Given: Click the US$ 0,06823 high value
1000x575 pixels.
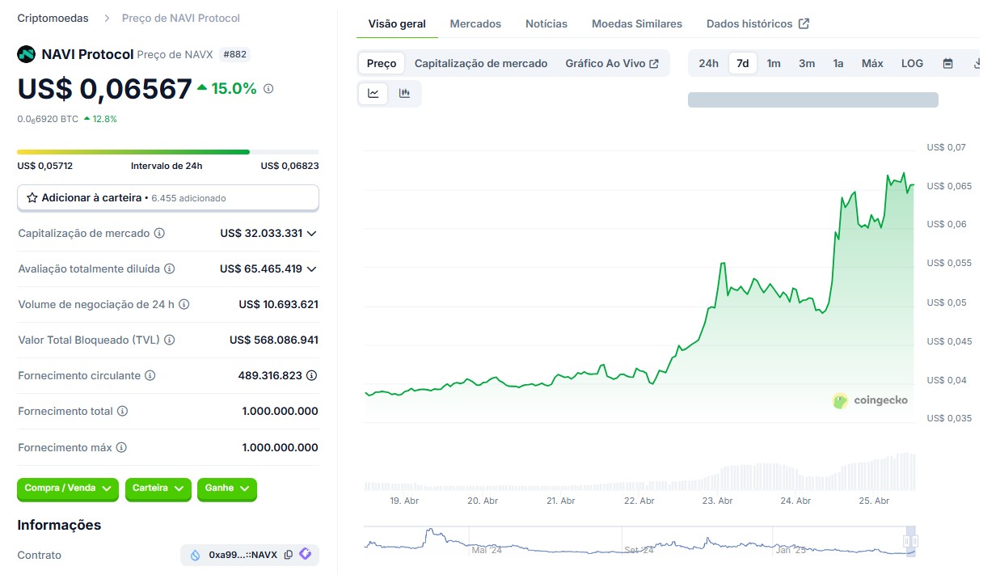Looking at the screenshot, I should click(289, 166).
